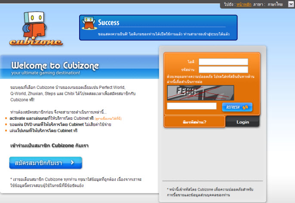Viewport: 295px width, 203px height.
Task: Focus the captcha code entry field
Action: tap(192, 106)
